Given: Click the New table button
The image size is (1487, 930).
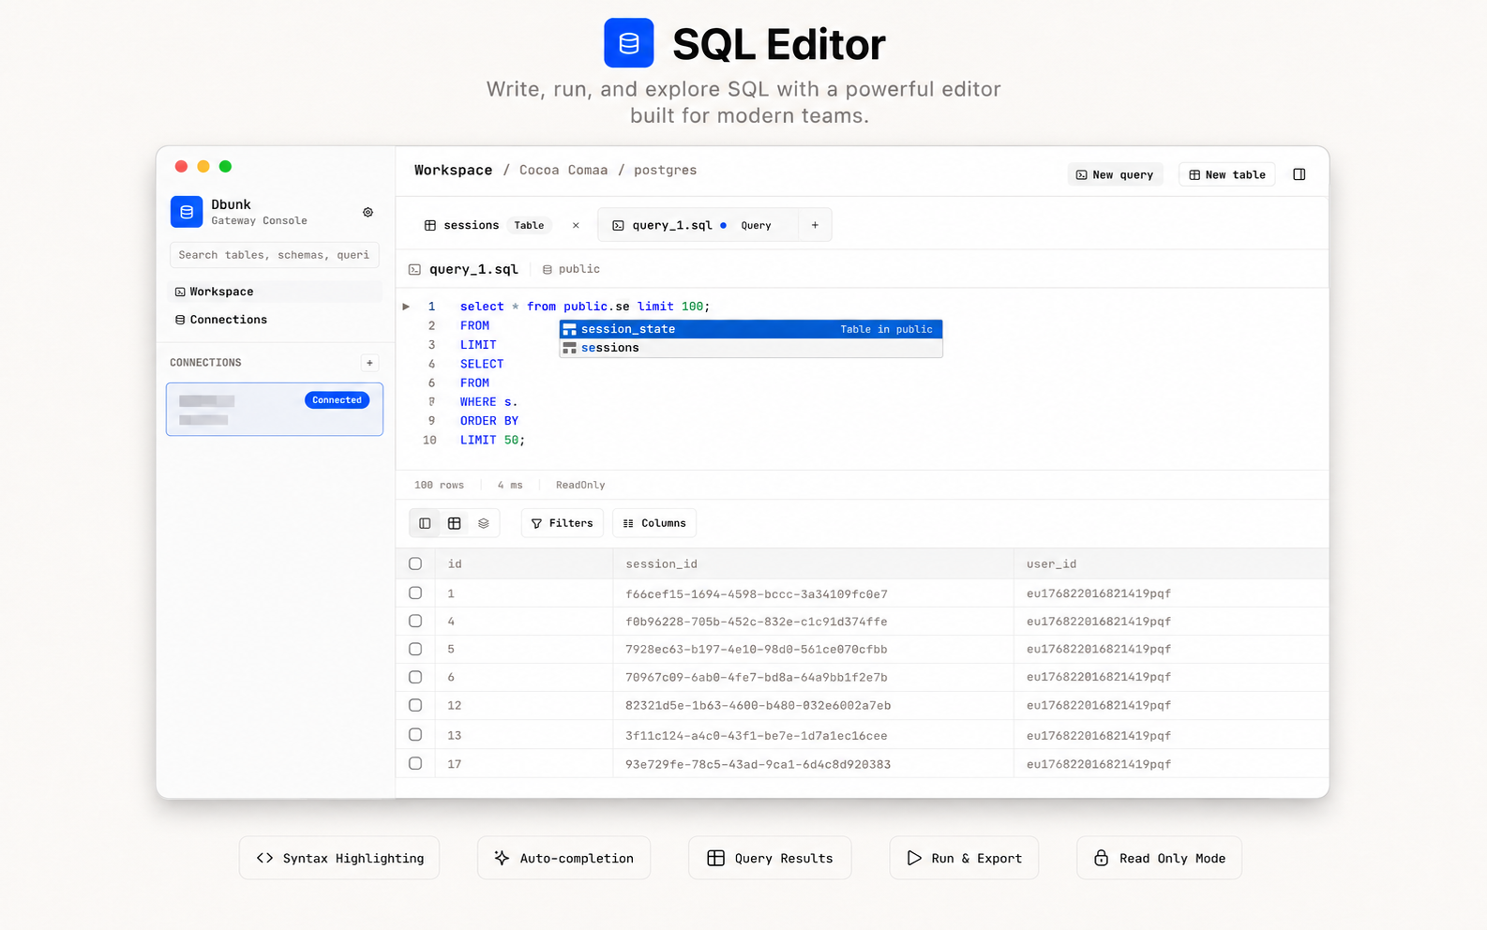Looking at the screenshot, I should click(1226, 174).
